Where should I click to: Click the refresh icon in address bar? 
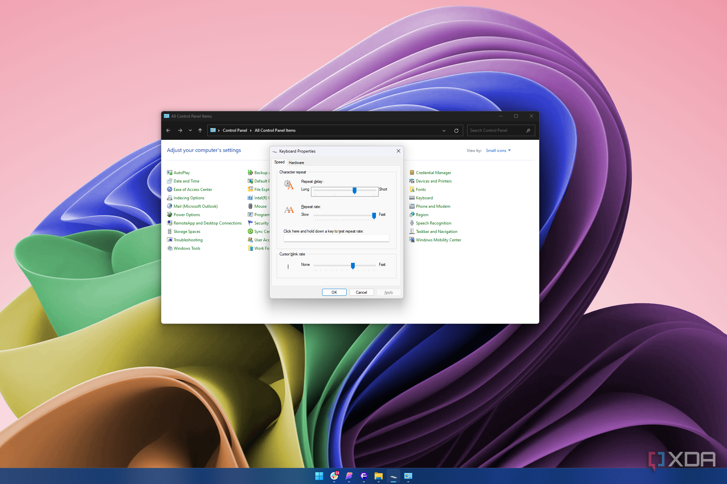(456, 130)
